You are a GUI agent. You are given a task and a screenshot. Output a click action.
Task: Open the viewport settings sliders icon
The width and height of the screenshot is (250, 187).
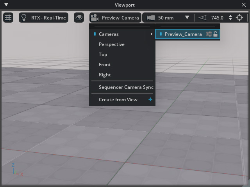[x=8, y=18]
